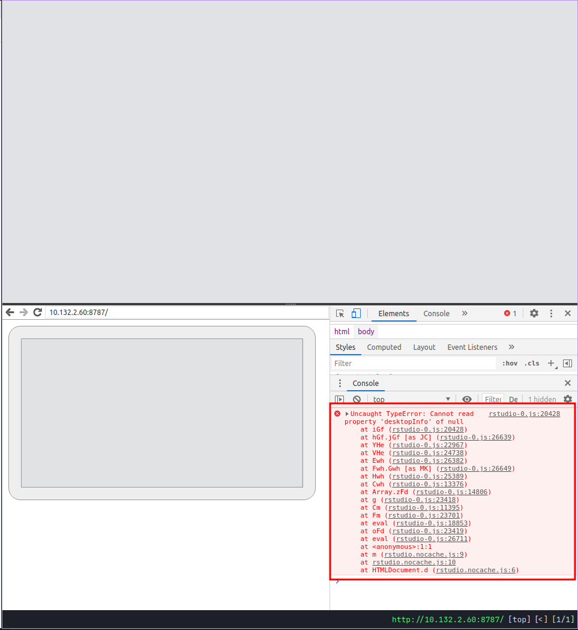578x630 pixels.
Task: Add a new style rule with the plus
Action: [550, 363]
